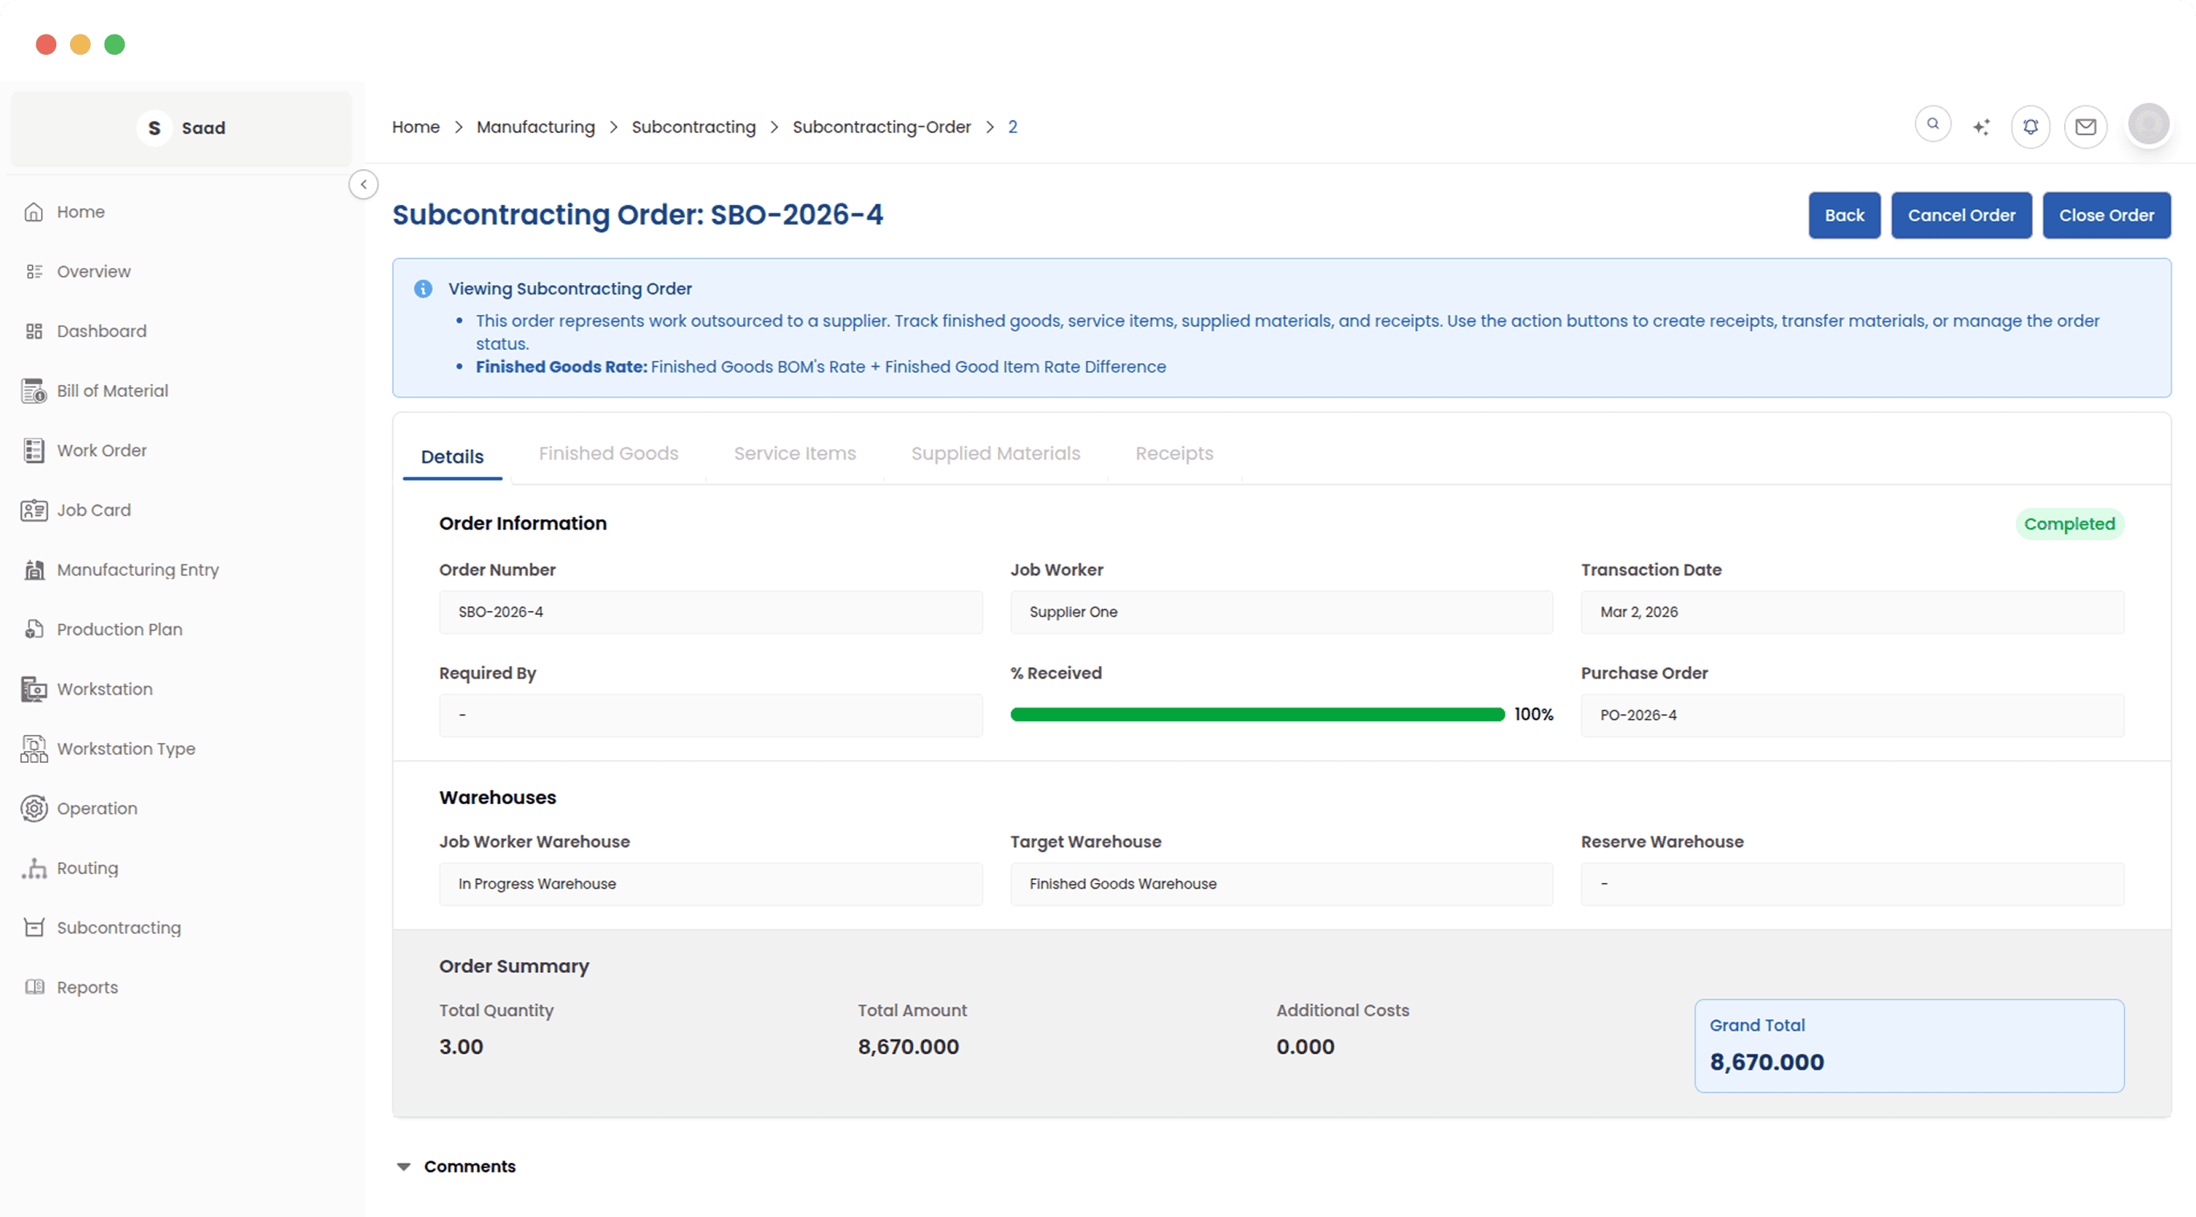Open the Job Card page
The width and height of the screenshot is (2196, 1217).
point(93,509)
